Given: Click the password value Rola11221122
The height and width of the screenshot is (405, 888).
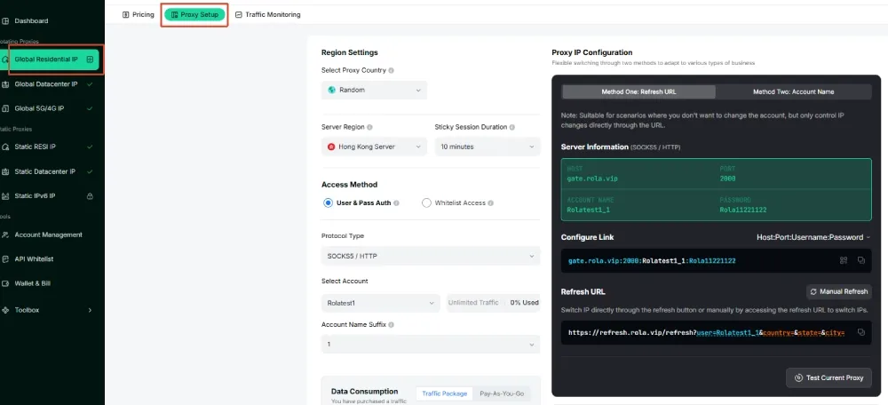Looking at the screenshot, I should pyautogui.click(x=743, y=210).
